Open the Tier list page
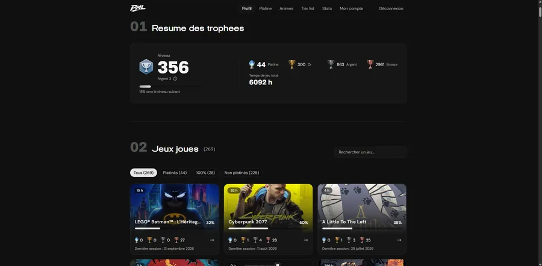Viewport: 542px width, 266px height. click(308, 8)
